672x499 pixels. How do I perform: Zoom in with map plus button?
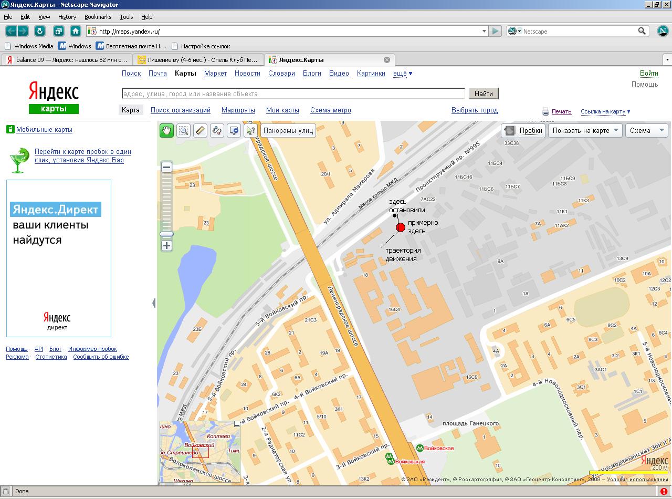[166, 245]
